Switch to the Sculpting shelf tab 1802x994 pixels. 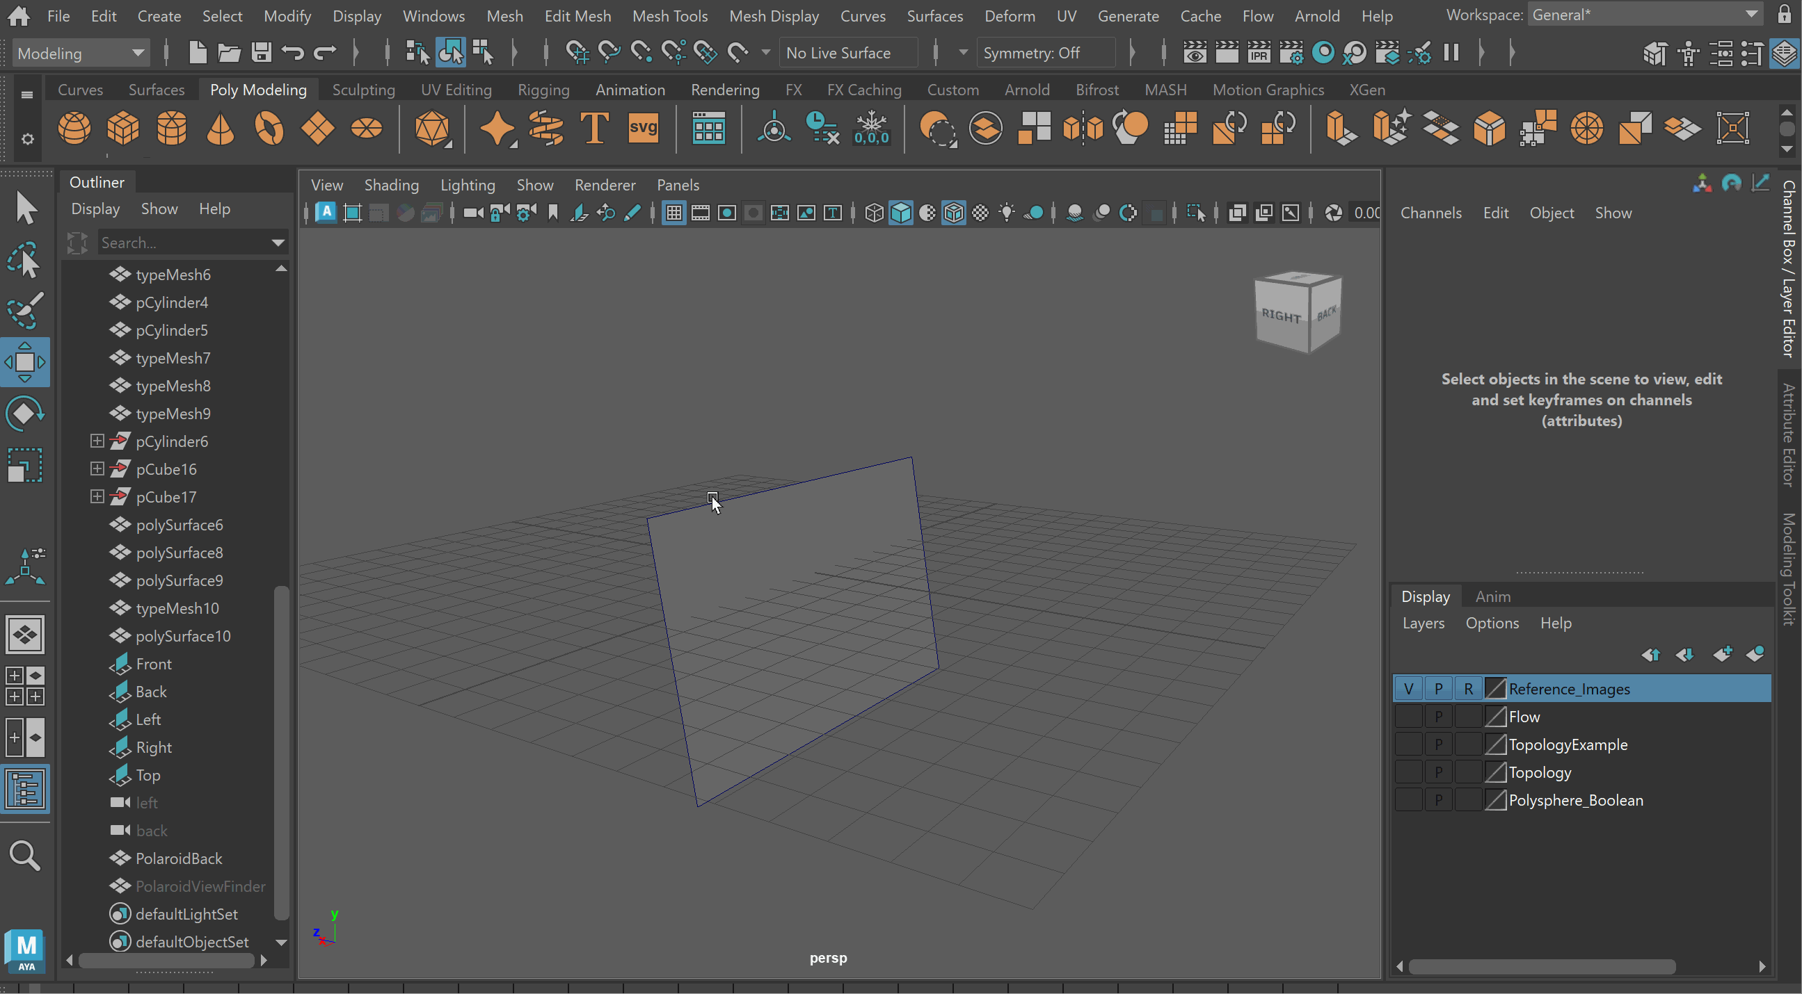tap(363, 90)
